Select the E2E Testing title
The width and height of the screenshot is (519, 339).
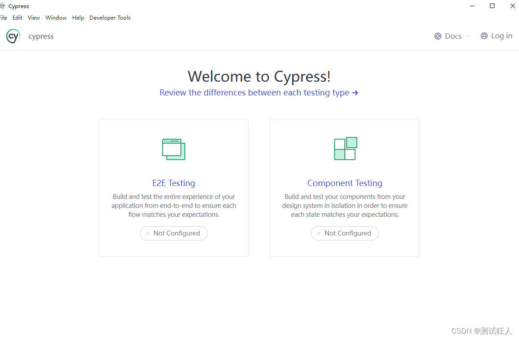pos(174,183)
